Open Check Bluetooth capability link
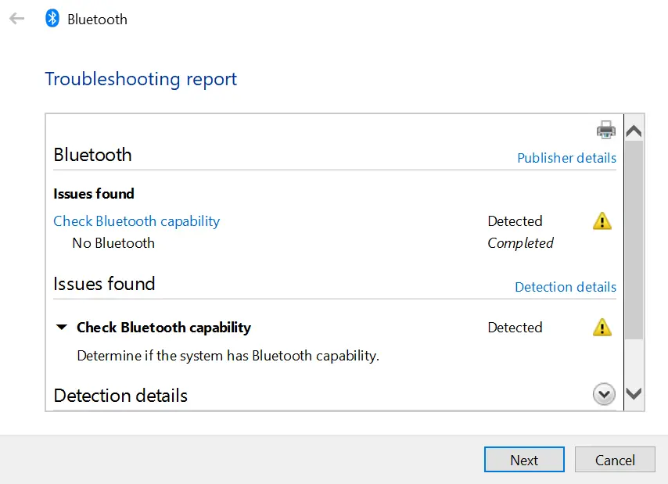Viewport: 668px width, 484px height. point(136,221)
